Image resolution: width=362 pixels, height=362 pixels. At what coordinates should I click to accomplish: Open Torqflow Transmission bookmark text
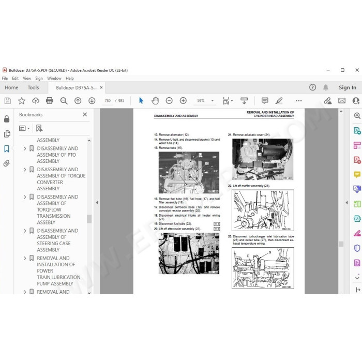(x=57, y=209)
